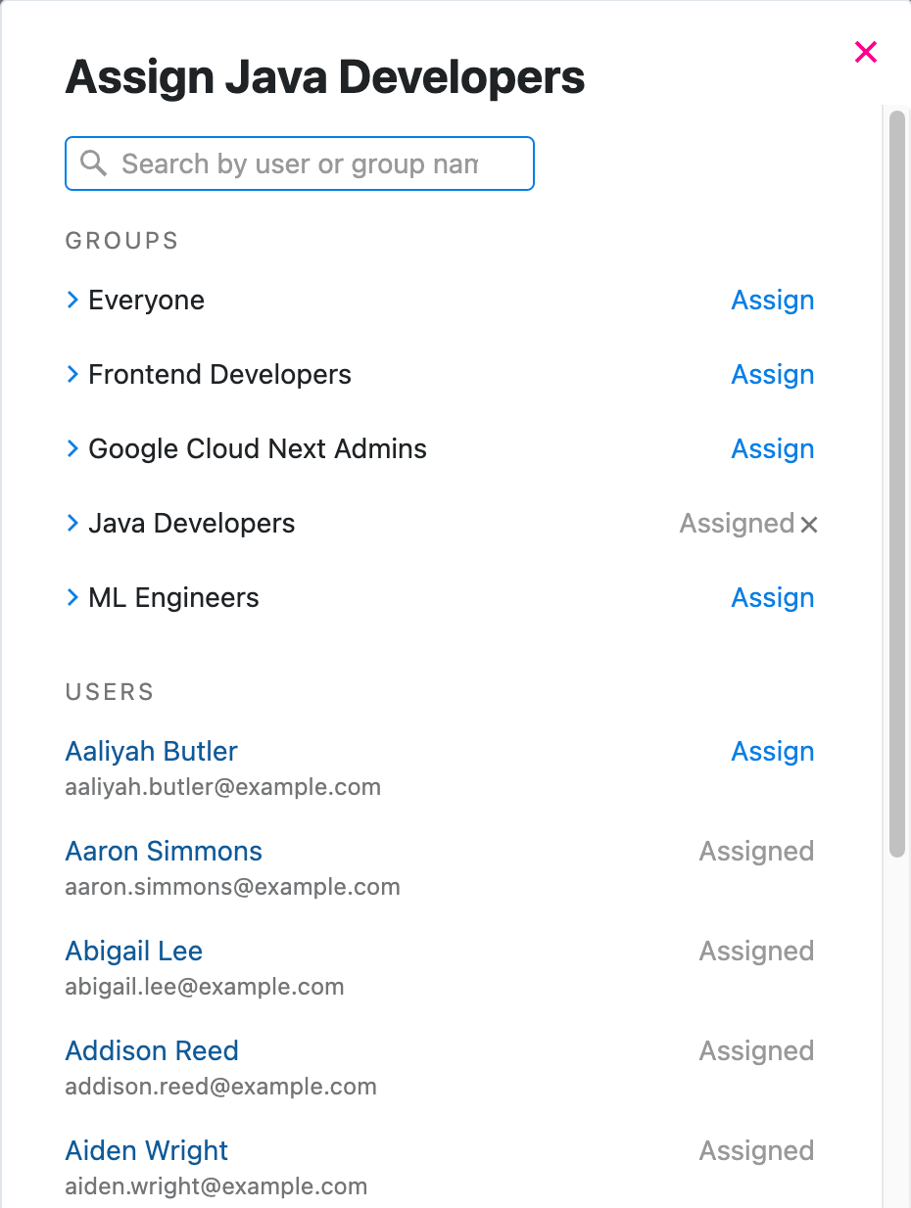911x1208 pixels.
Task: Close the Assign Java Developers dialog
Action: (865, 52)
